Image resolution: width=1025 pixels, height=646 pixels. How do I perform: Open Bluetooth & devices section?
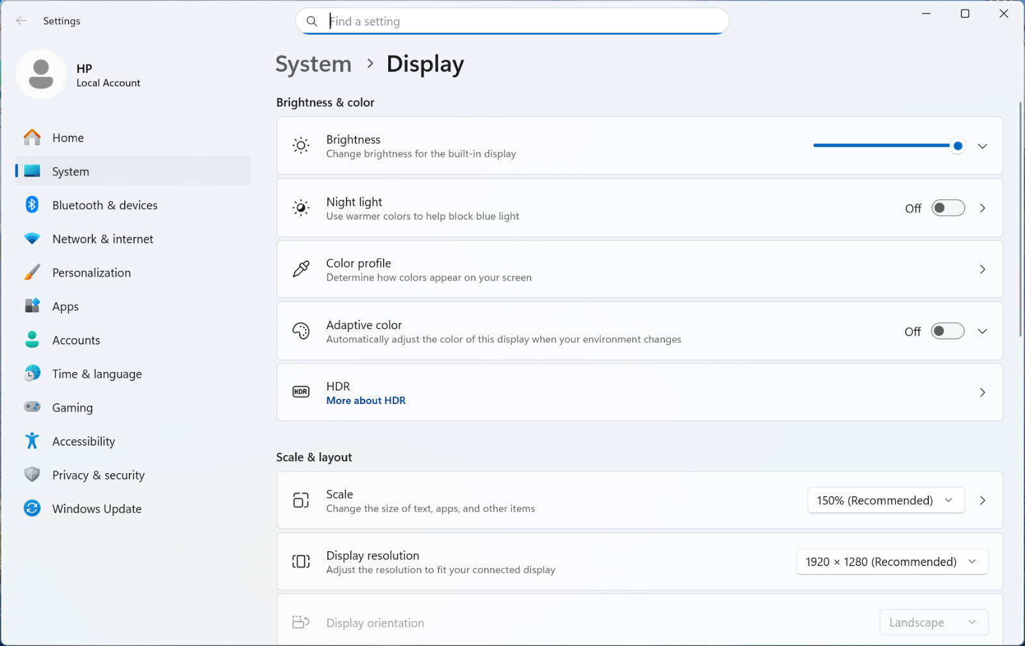pos(133,205)
